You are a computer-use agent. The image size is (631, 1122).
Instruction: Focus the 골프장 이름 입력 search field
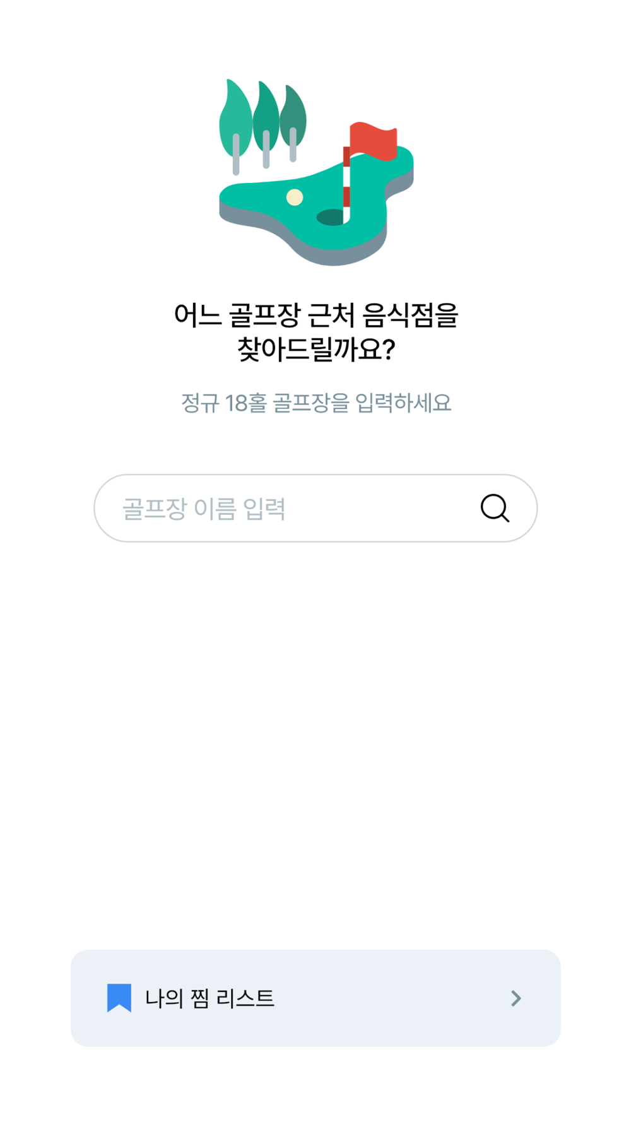pyautogui.click(x=315, y=508)
